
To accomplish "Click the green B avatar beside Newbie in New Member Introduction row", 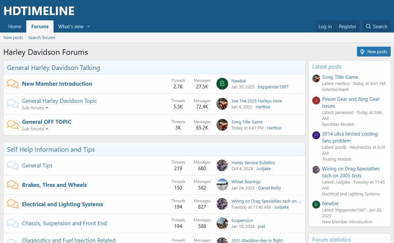I will (222, 84).
